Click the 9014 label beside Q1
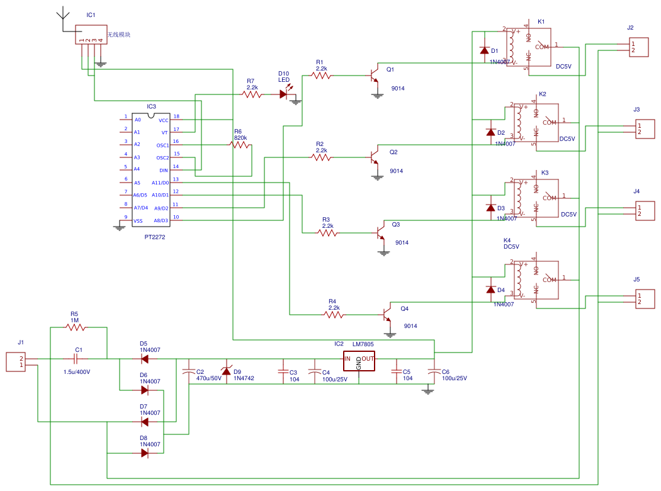This screenshot has height=491, width=661. 398,88
